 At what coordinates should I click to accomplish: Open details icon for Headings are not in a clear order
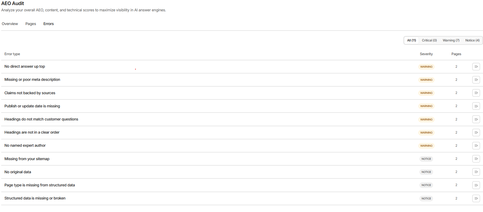476,132
